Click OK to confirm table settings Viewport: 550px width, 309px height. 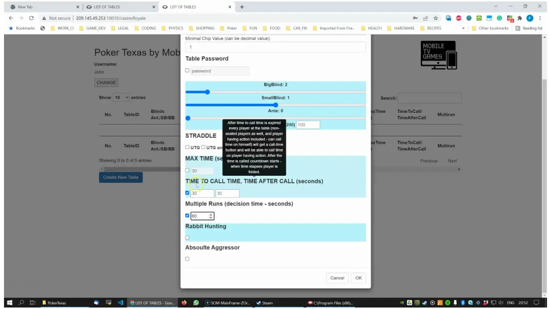[x=358, y=278]
